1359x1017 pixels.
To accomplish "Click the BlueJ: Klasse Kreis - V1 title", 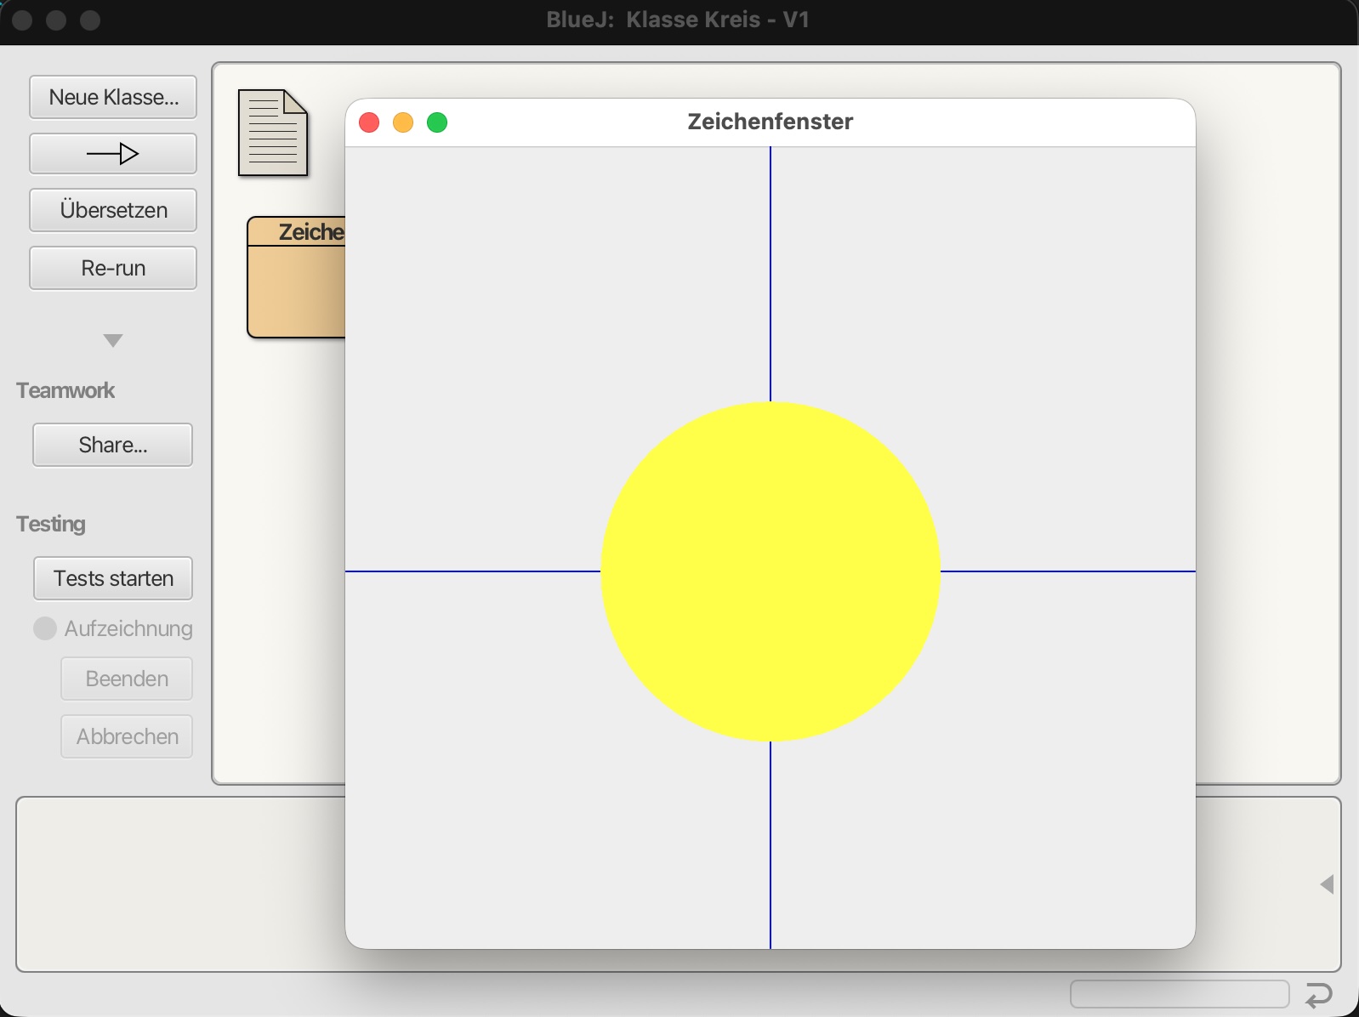I will click(x=678, y=20).
